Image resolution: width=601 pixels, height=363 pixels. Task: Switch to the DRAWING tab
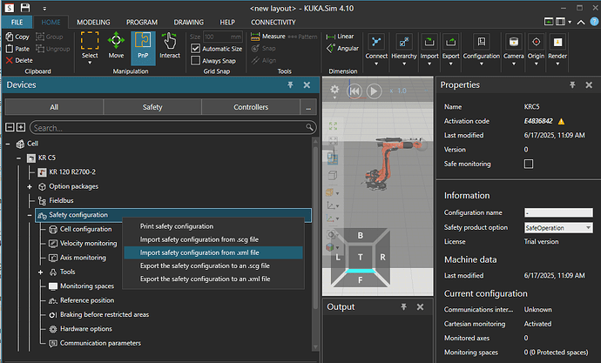point(189,23)
